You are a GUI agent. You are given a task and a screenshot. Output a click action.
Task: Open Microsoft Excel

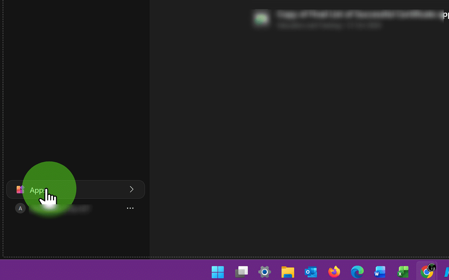click(x=402, y=272)
